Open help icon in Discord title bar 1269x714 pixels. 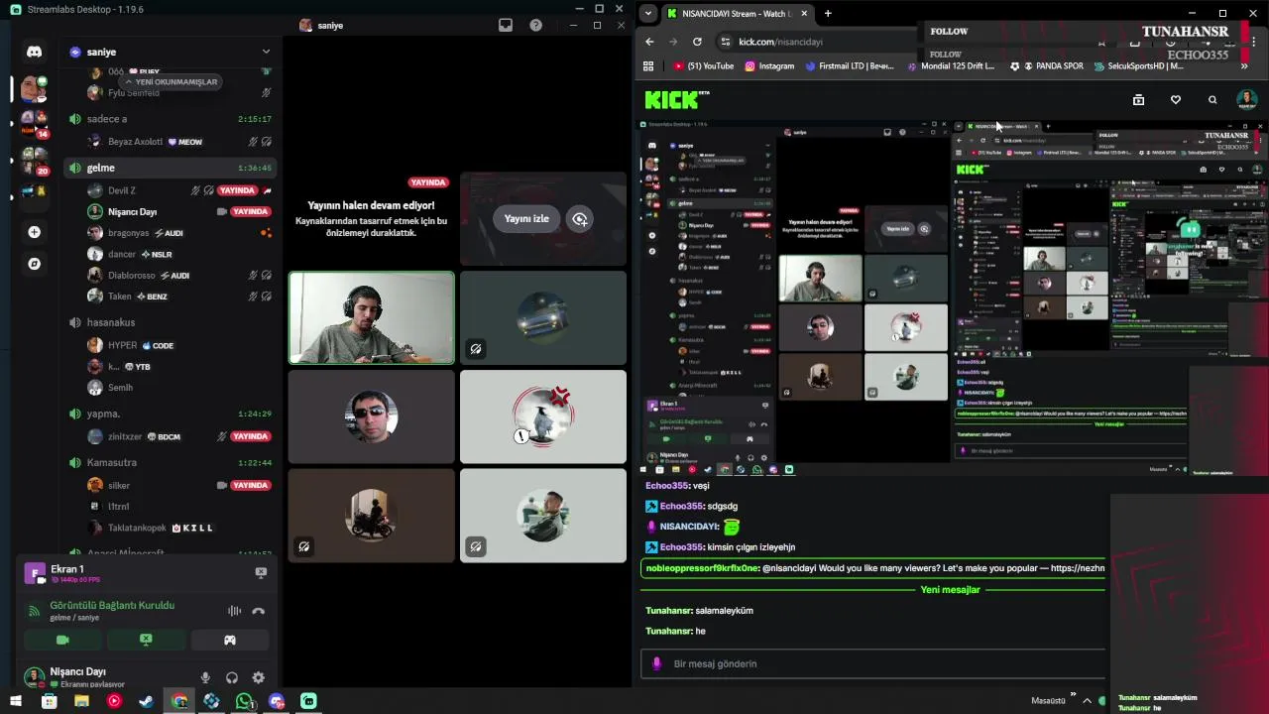point(536,26)
